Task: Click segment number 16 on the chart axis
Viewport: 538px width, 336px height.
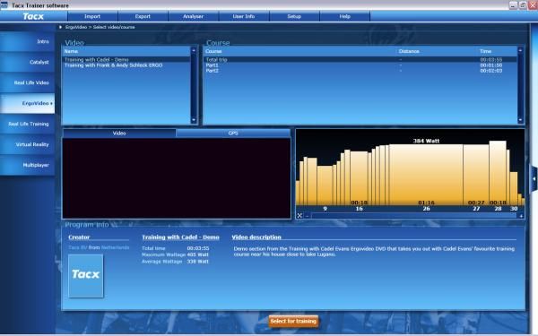Action: [x=360, y=209]
